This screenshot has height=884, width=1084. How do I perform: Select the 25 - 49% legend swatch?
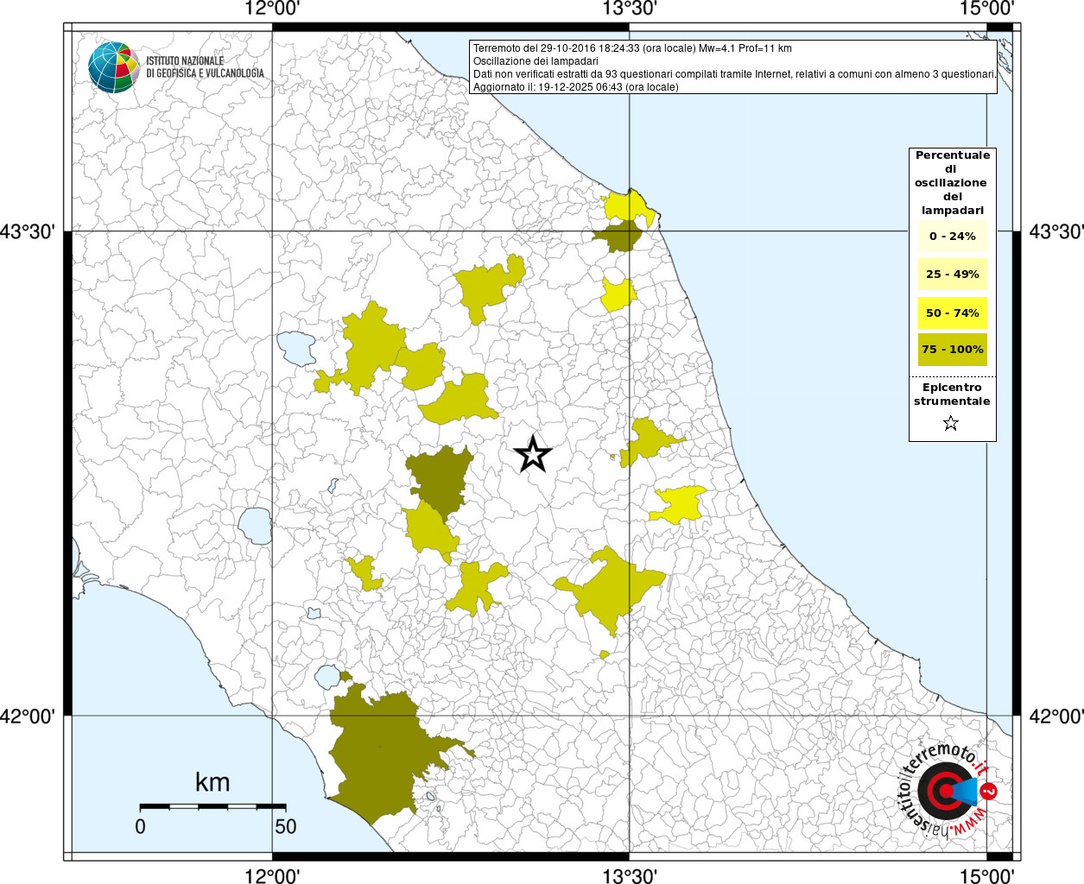pos(952,275)
